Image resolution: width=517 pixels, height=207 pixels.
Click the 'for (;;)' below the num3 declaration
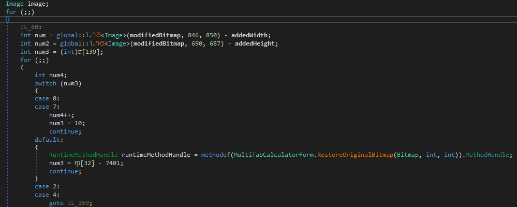tap(34, 60)
